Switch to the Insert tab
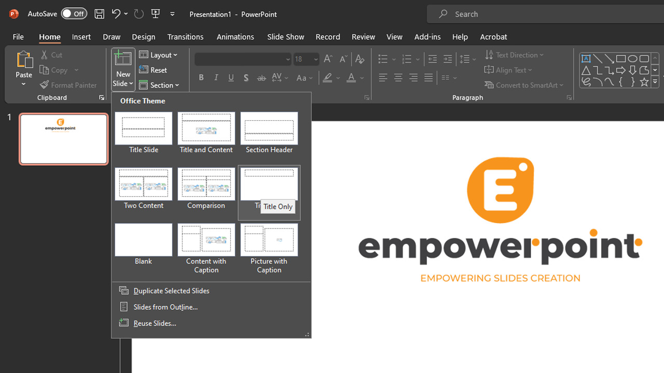Viewport: 664px width, 373px height. 81,37
